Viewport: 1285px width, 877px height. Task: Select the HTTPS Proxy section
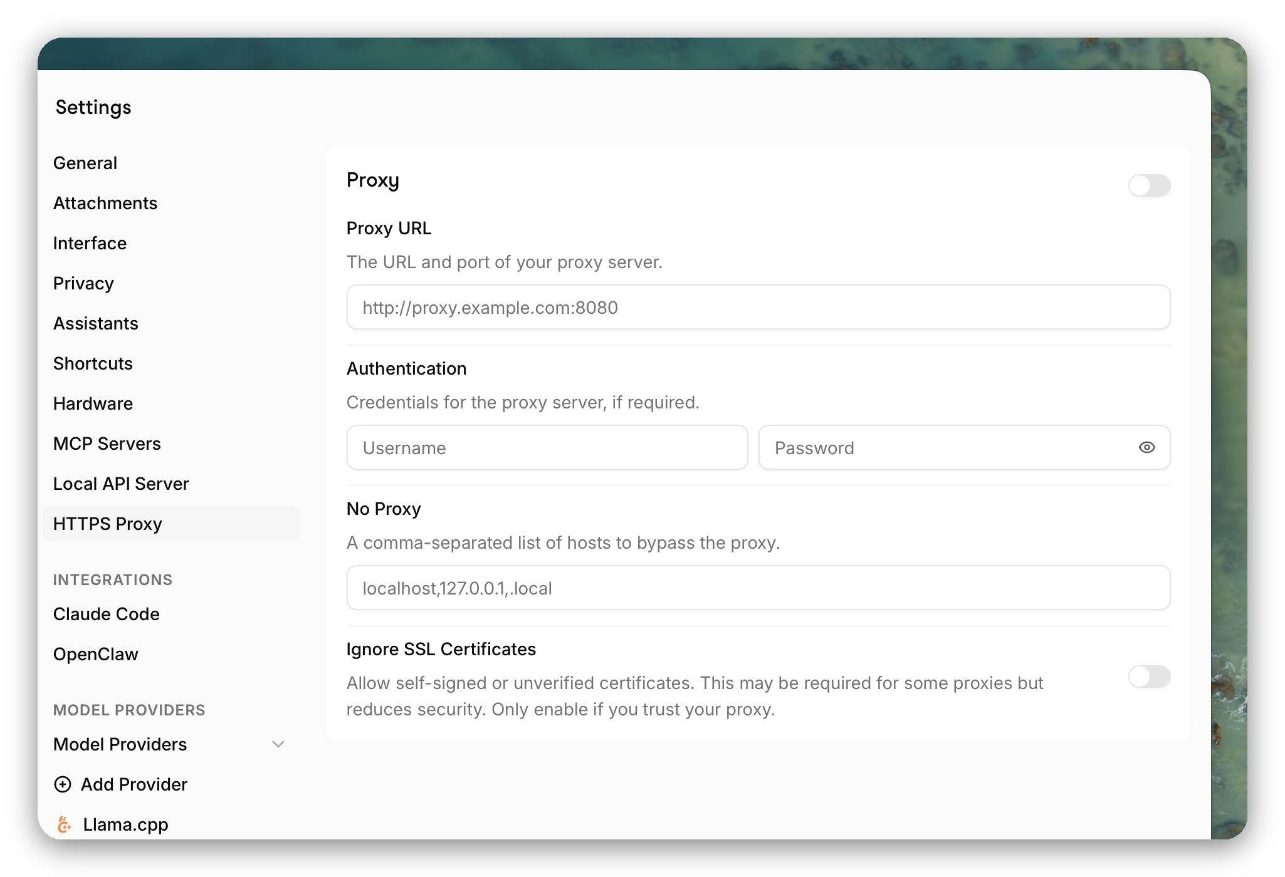tap(107, 524)
